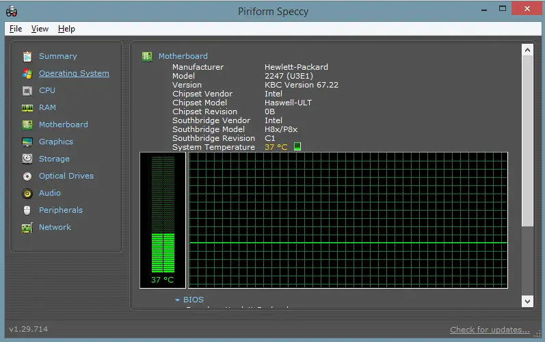Click the vertical scrollbar thumb
The height and width of the screenshot is (342, 545).
(527, 141)
